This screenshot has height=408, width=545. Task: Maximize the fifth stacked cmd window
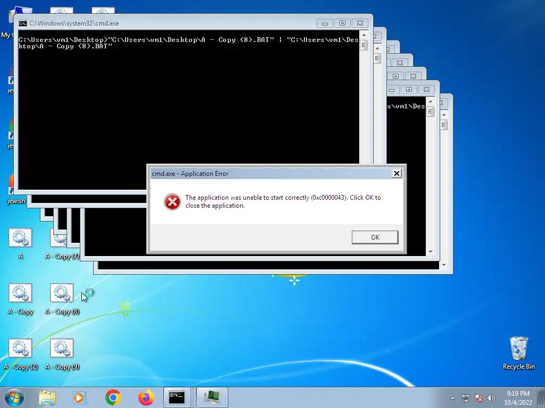pyautogui.click(x=395, y=76)
